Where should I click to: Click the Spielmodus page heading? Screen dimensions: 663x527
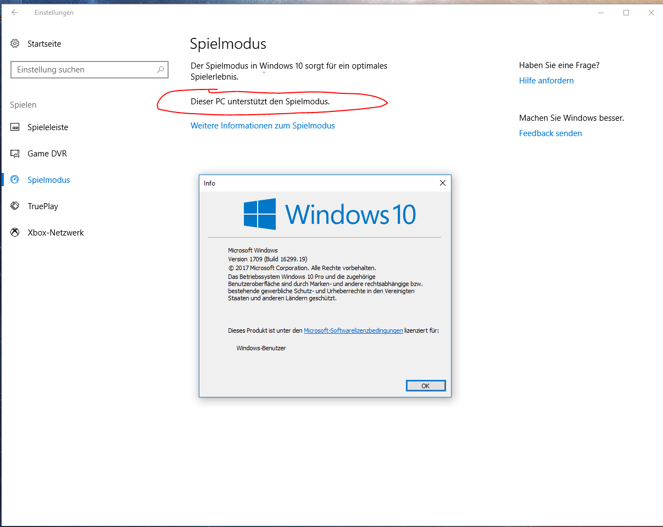point(228,44)
